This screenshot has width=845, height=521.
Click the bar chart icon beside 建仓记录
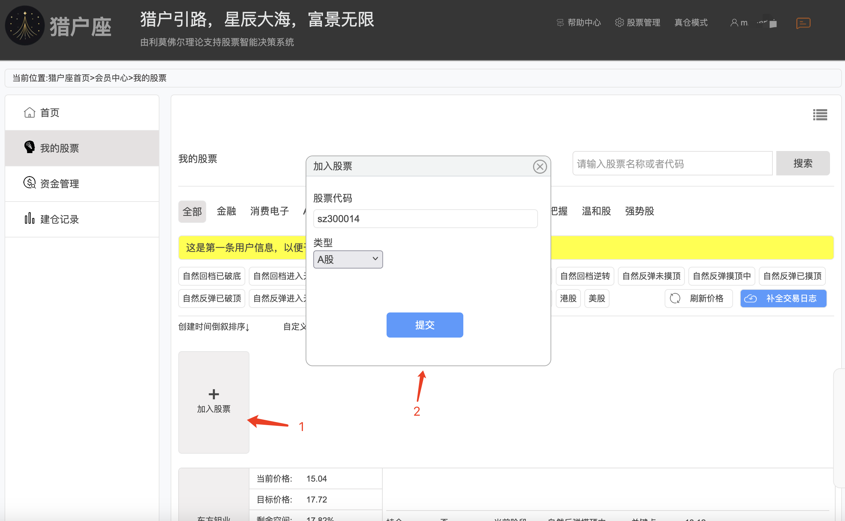click(x=29, y=218)
